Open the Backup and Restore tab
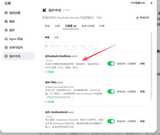 coord(88,26)
